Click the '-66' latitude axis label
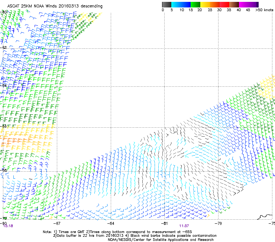The height and width of the screenshot is (242, 275). 3,126
